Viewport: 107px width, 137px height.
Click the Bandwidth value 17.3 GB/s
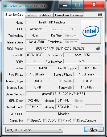click(x=87, y=87)
